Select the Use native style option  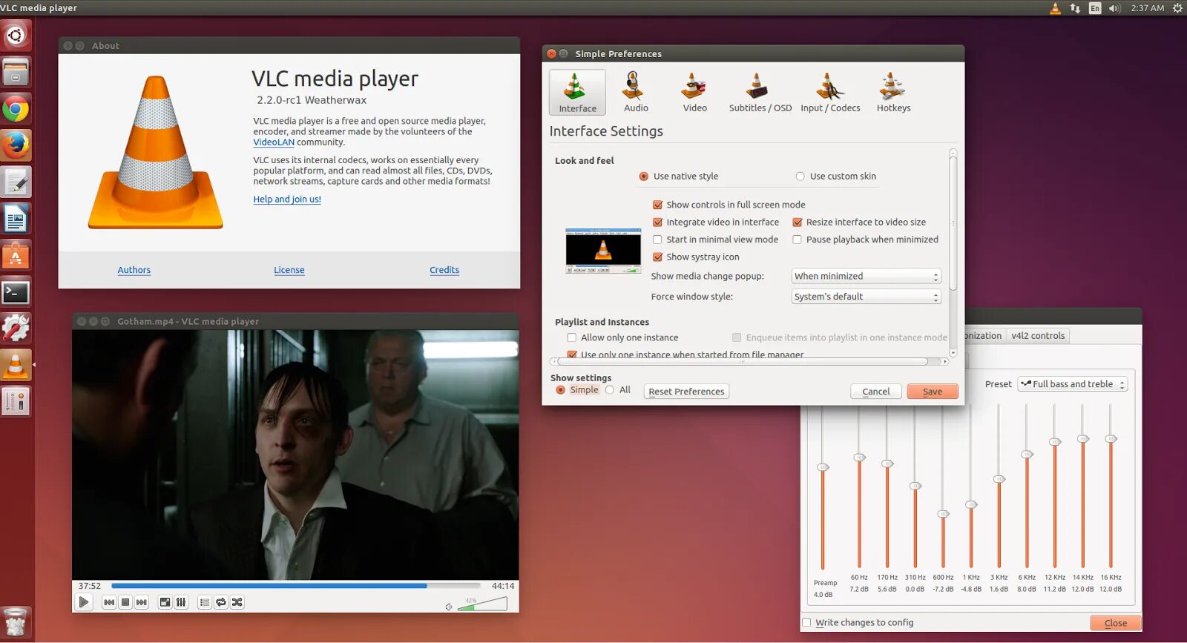click(679, 177)
